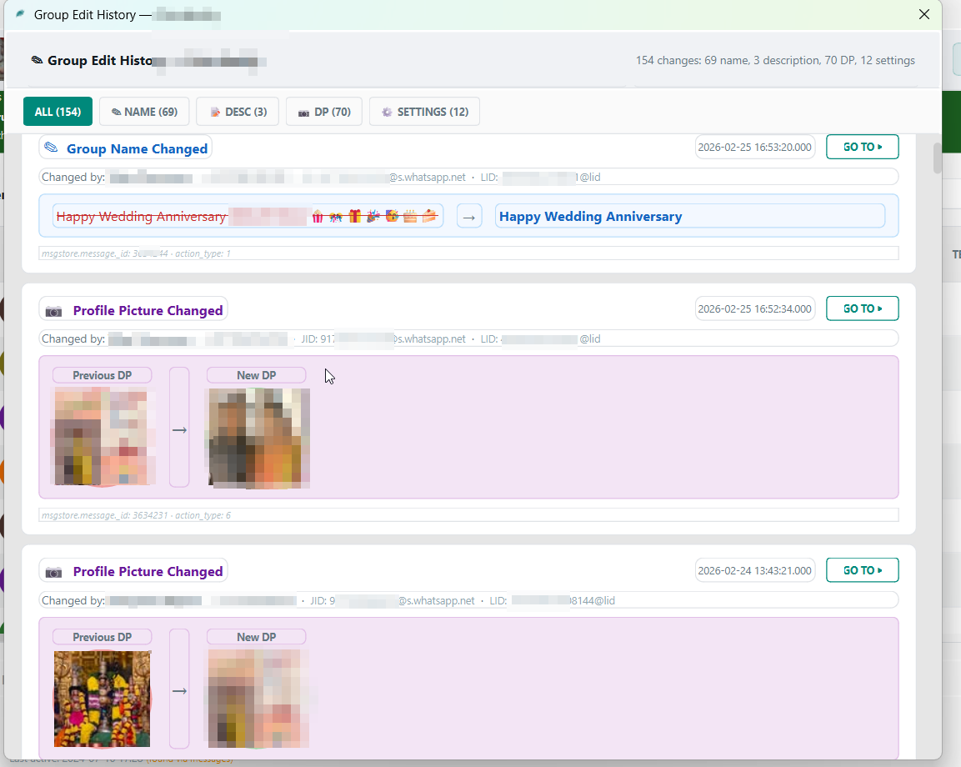Click the Group Name Changed heading
This screenshot has width=961, height=767.
tap(138, 149)
